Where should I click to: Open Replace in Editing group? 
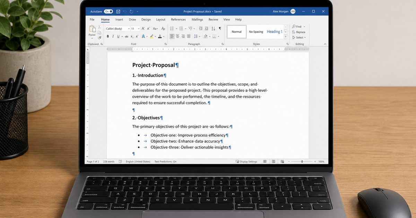pos(298,32)
